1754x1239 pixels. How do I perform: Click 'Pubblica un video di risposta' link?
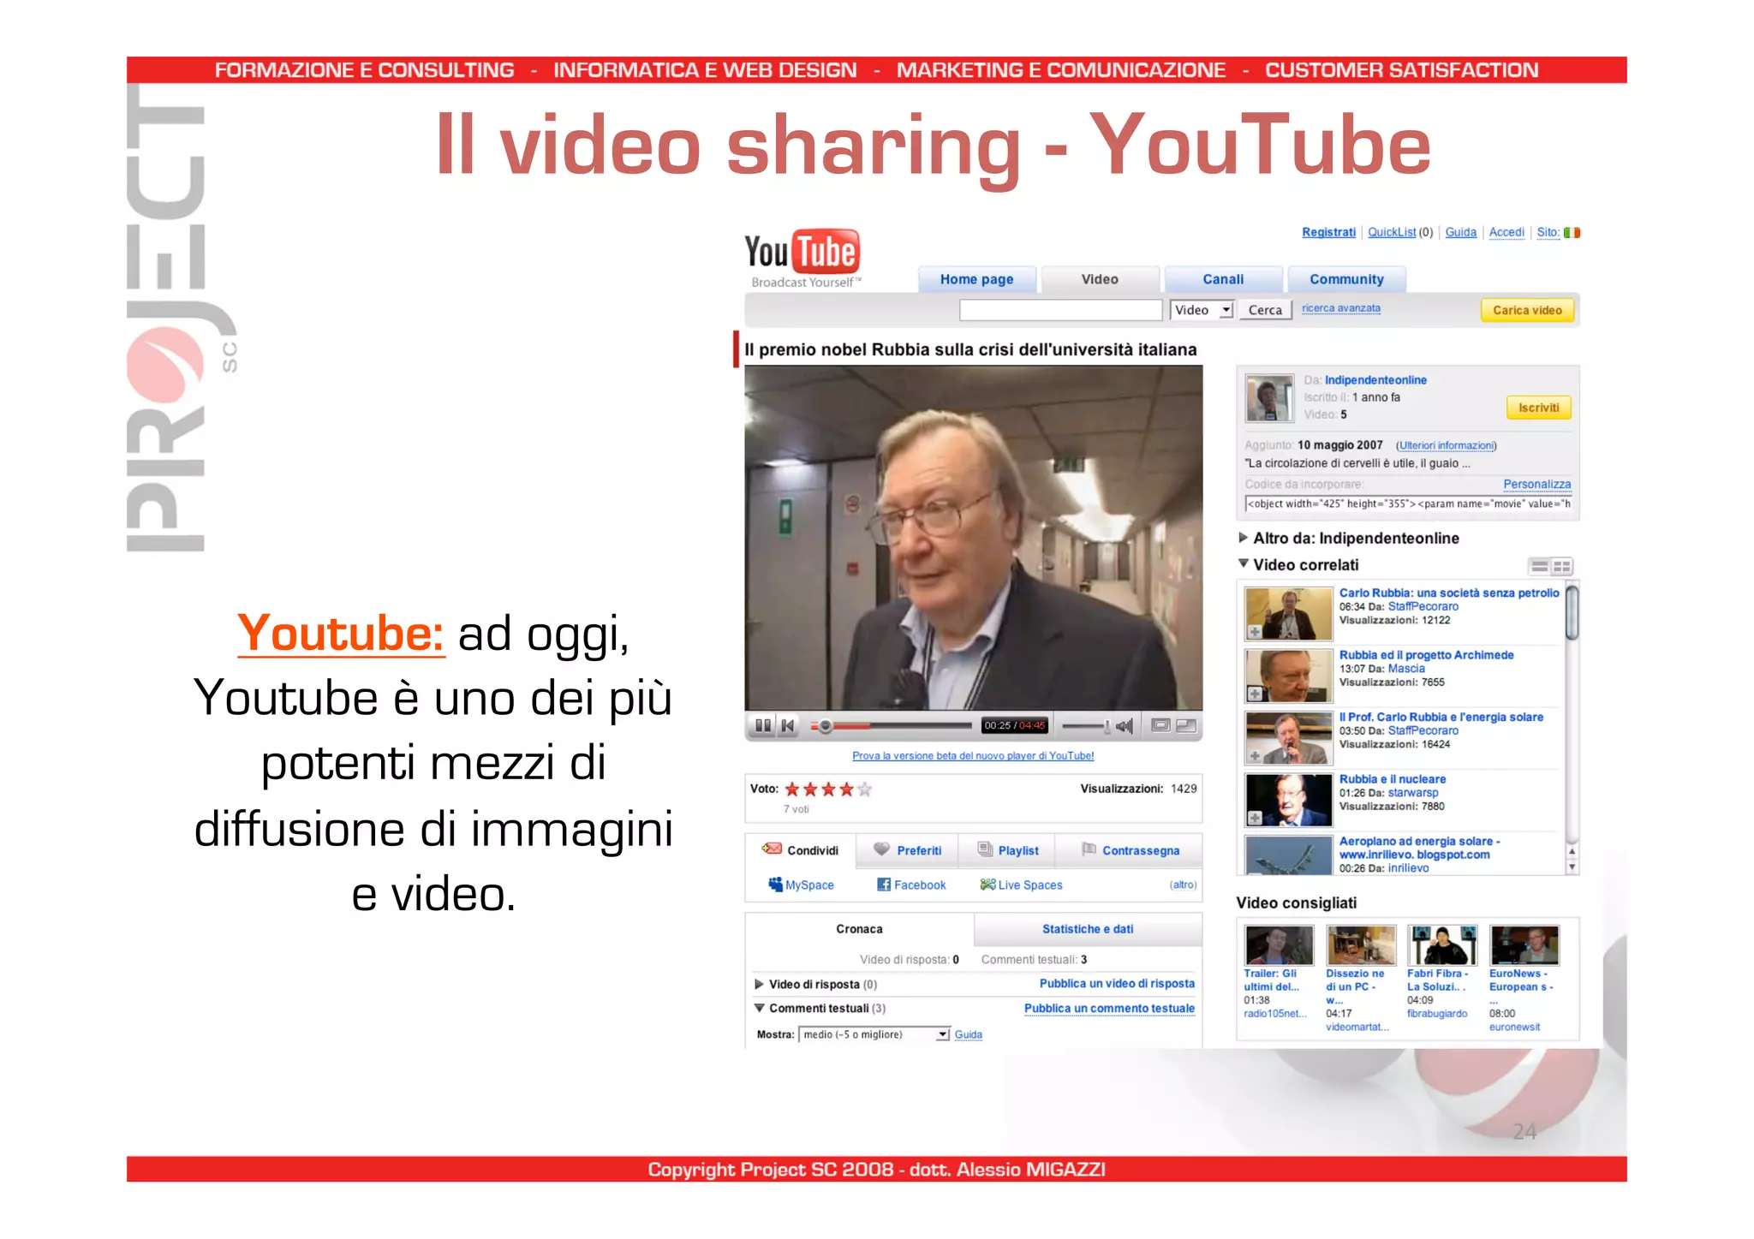point(1117,983)
